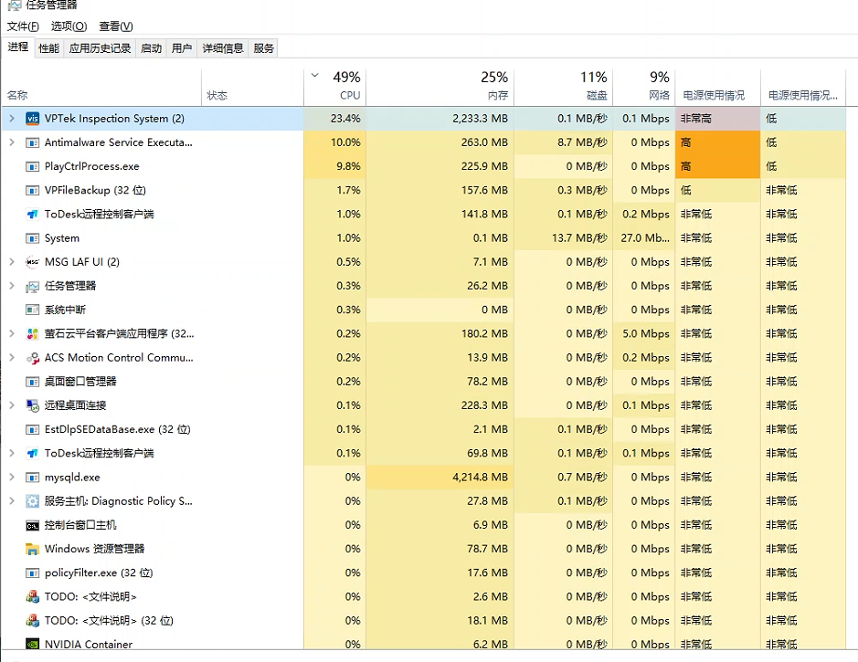Expand the Antimalware Service Executable row
Viewport: 858px width, 662px height.
pos(12,142)
